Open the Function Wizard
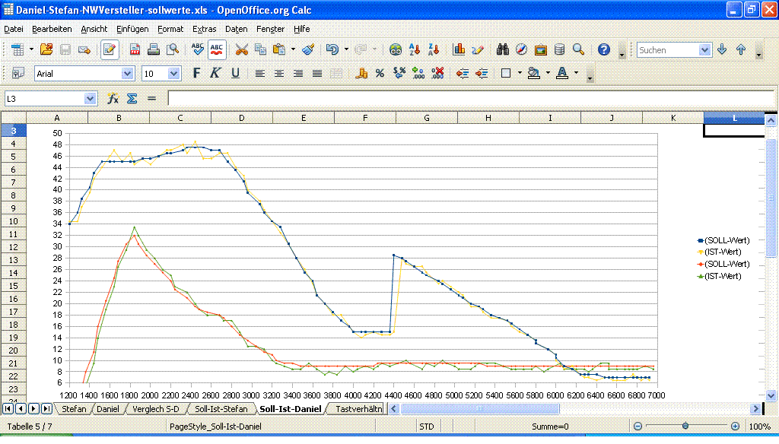 coord(113,98)
